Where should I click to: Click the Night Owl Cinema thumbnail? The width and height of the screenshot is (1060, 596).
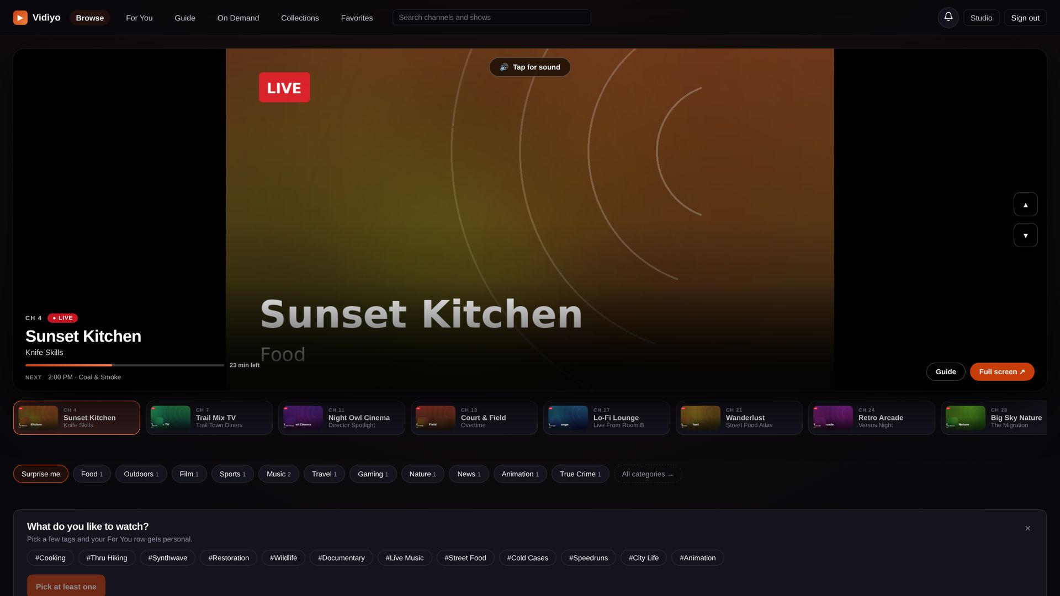pyautogui.click(x=303, y=418)
